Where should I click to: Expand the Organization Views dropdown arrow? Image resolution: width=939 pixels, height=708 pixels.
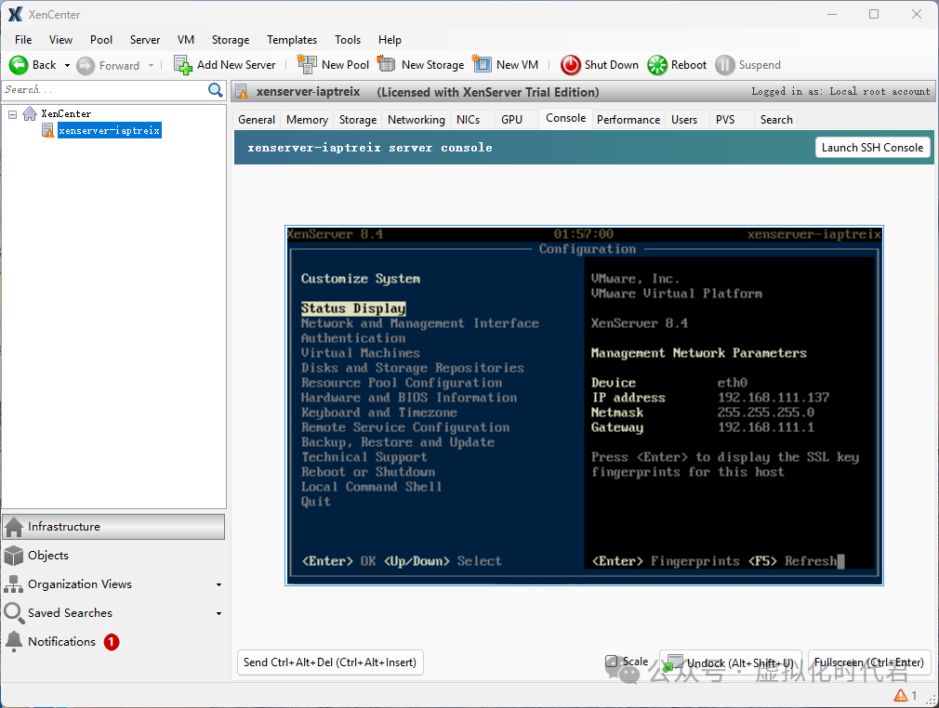(x=218, y=585)
